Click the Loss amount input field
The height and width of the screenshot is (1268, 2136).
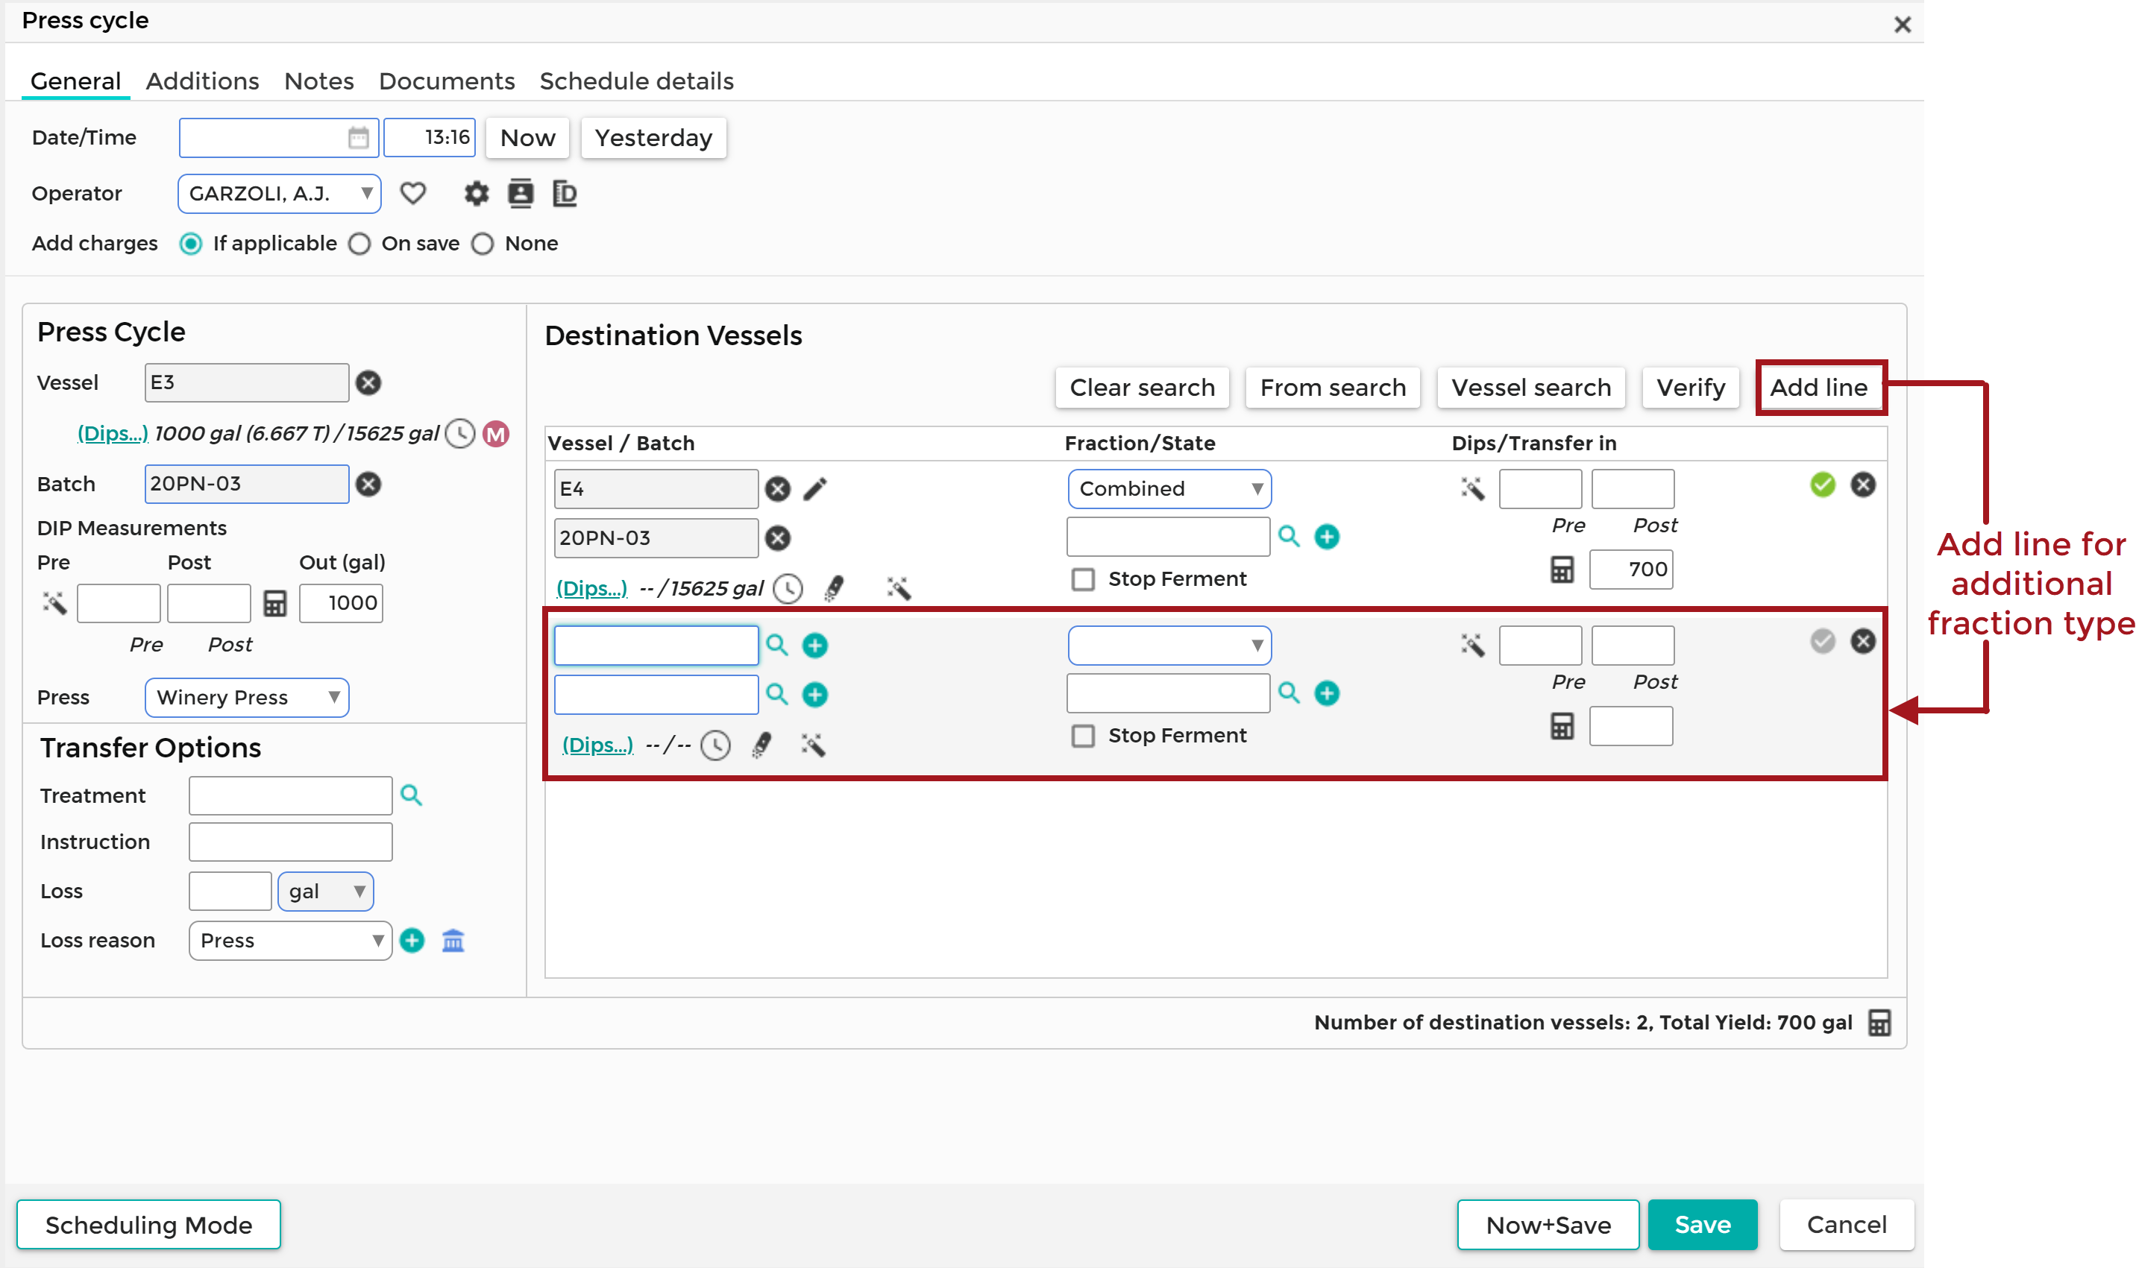click(230, 892)
